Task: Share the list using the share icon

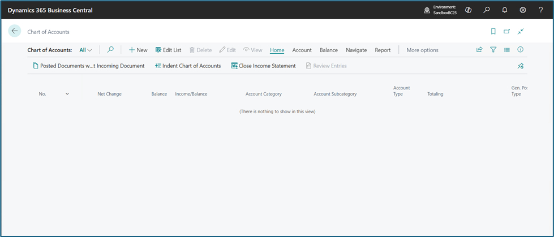Action: (479, 50)
